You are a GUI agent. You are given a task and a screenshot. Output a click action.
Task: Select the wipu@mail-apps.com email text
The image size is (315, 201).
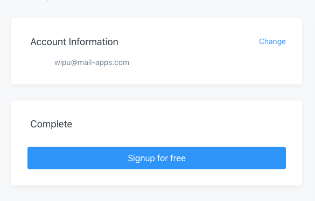(x=92, y=62)
